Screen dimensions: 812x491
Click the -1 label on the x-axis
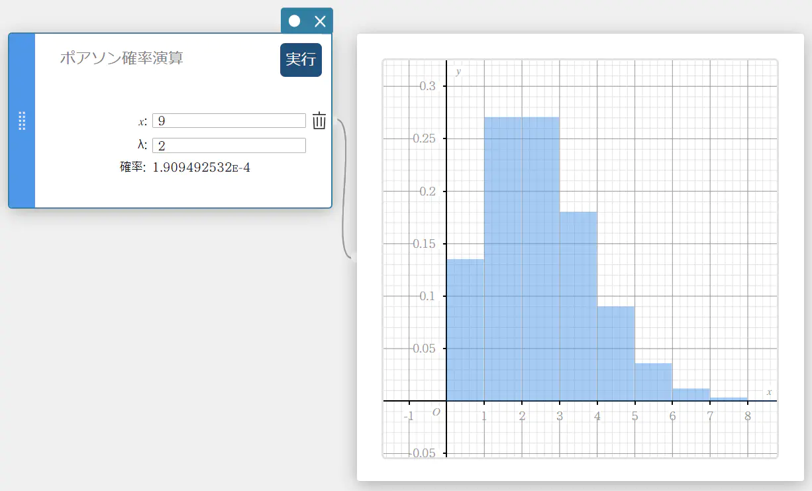pos(409,417)
